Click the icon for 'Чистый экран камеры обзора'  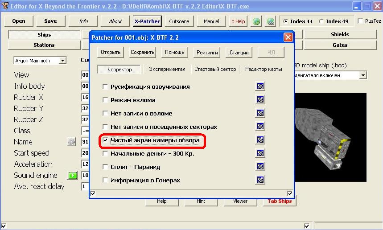[261, 140]
